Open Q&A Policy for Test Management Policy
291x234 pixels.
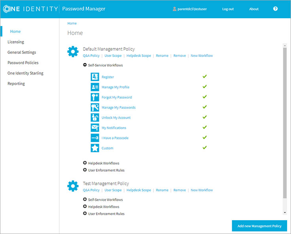(x=91, y=190)
